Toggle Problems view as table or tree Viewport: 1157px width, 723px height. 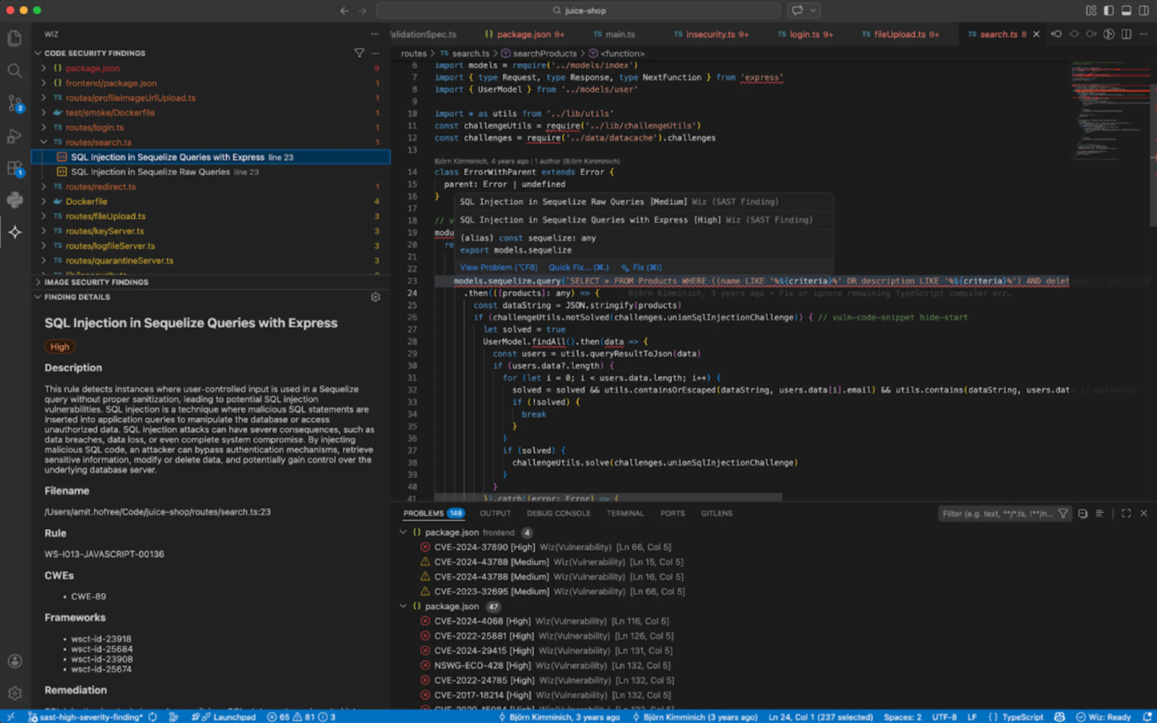point(1100,514)
